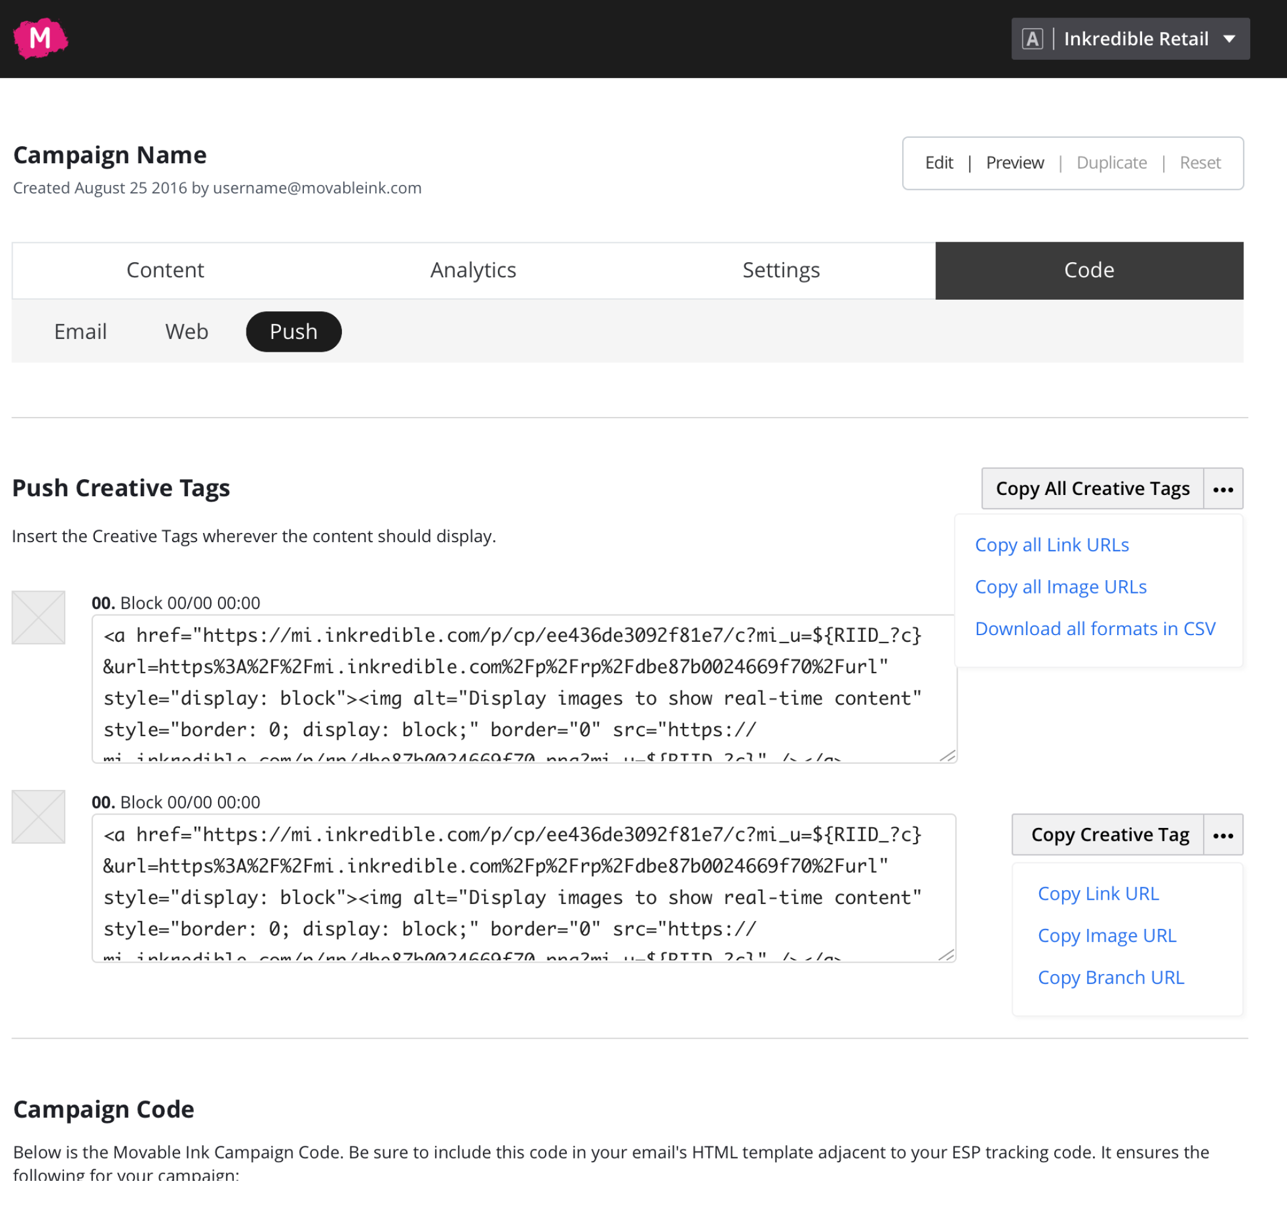
Task: Select Copy Branch URL option
Action: (x=1111, y=977)
